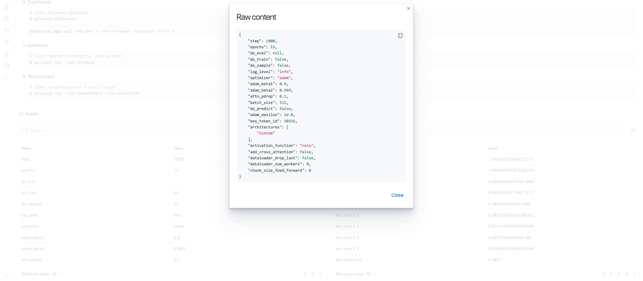
Task: Go to page 3 of outputs table
Action: click(x=619, y=274)
